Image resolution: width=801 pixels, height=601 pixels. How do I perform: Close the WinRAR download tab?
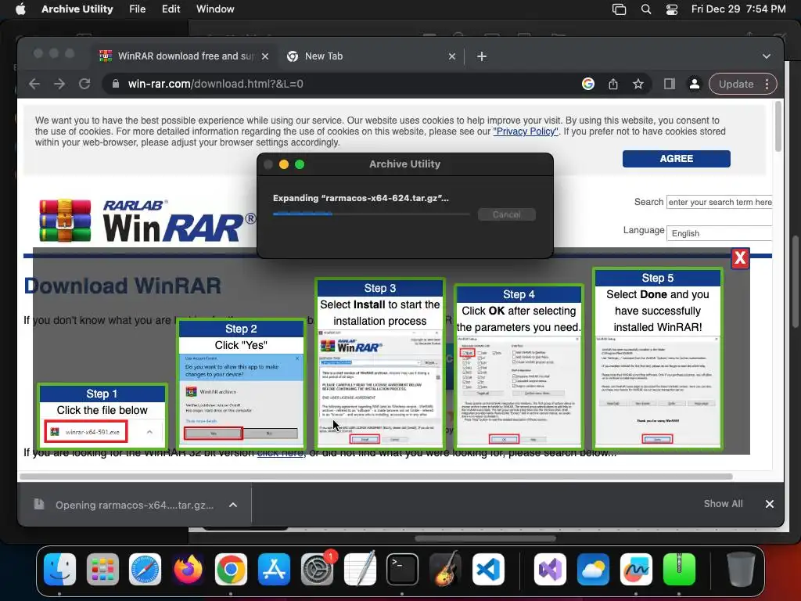[265, 56]
